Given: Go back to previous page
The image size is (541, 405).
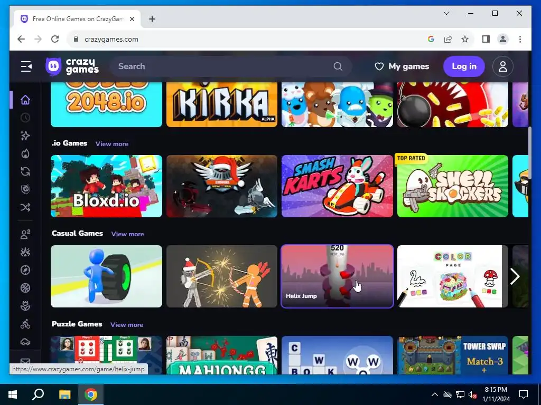Looking at the screenshot, I should point(21,39).
